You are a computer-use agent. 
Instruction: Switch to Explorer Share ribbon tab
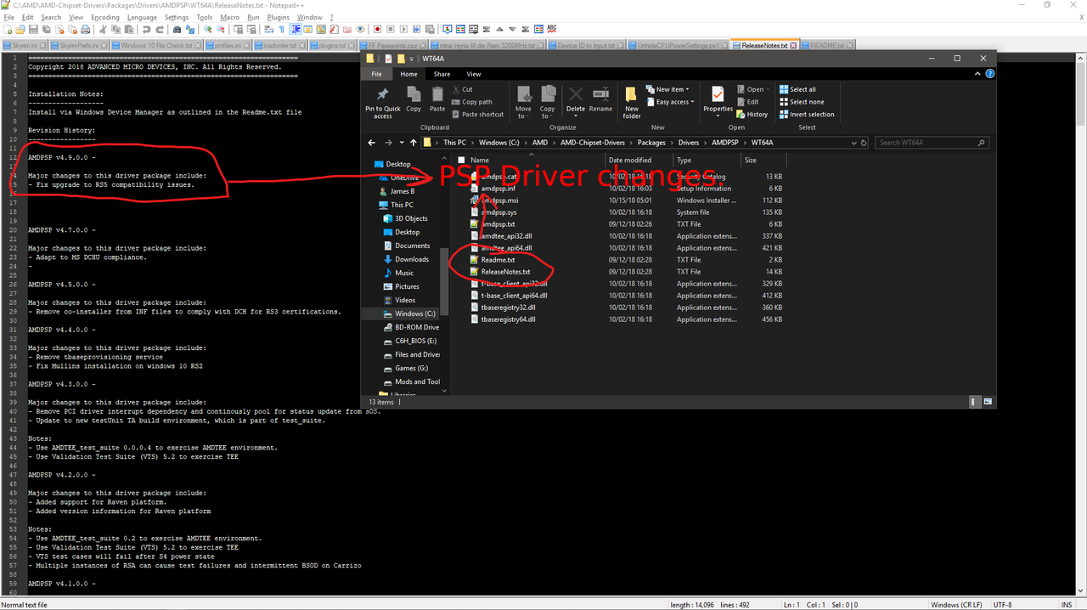[x=442, y=74]
